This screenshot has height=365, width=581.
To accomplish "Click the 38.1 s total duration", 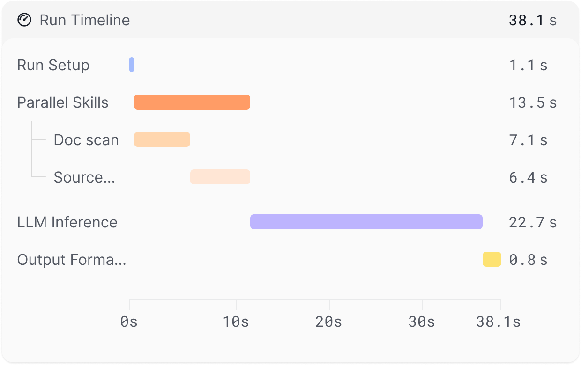I will pyautogui.click(x=532, y=20).
